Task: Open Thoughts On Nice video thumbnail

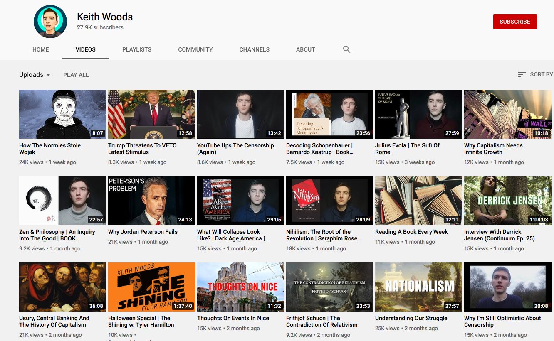Action: (241, 287)
